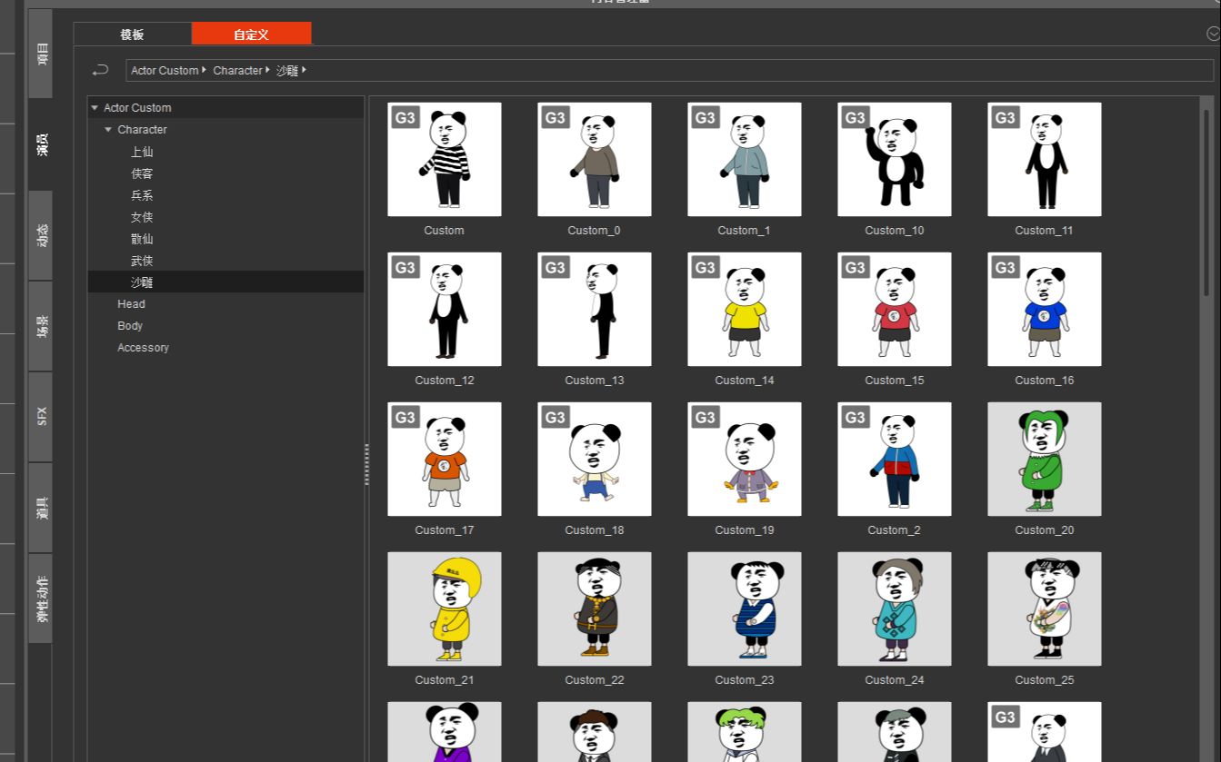Select the Custom_10 character thumbnail
This screenshot has width=1221, height=762.
pyautogui.click(x=895, y=159)
